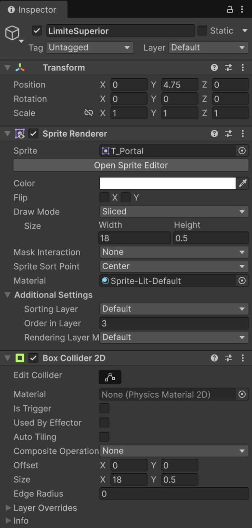The image size is (252, 528).
Task: Click Open Sprite Editor button
Action: click(x=131, y=166)
